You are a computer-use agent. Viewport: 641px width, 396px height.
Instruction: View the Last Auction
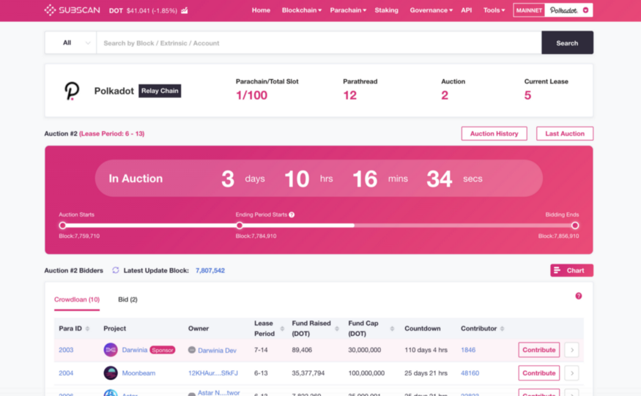(x=565, y=134)
